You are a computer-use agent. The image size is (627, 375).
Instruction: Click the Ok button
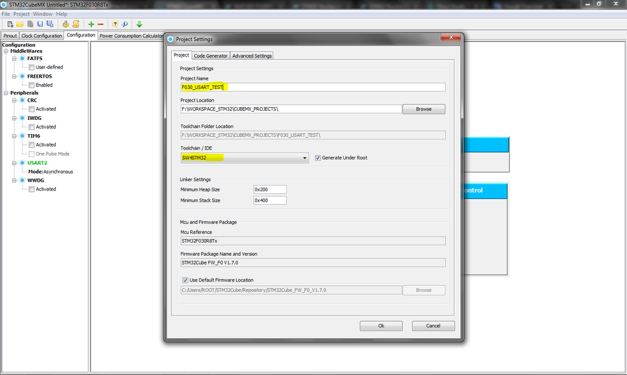(381, 326)
